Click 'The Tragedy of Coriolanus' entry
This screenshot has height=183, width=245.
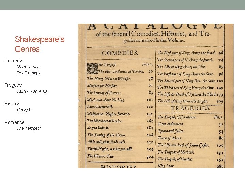coord(177,117)
